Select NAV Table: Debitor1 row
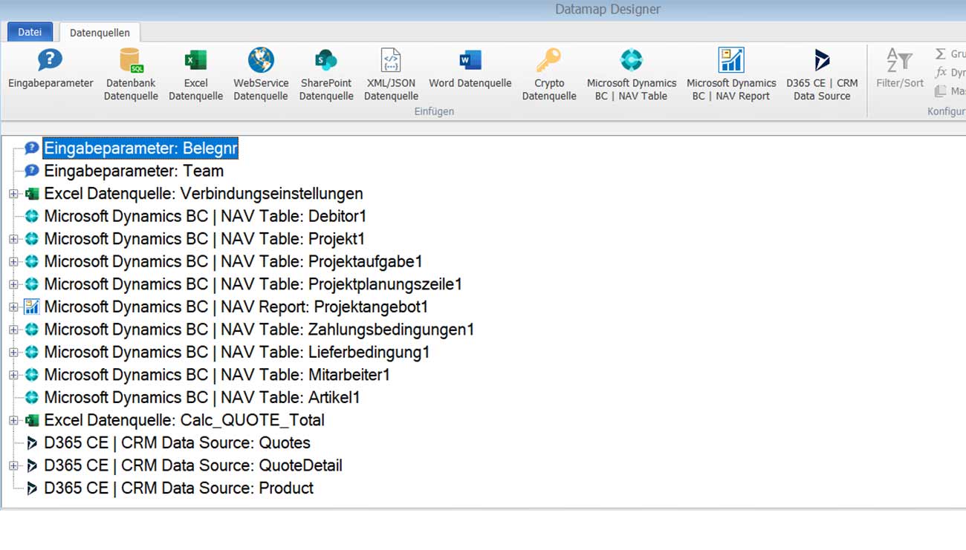This screenshot has height=550, width=966. [205, 216]
